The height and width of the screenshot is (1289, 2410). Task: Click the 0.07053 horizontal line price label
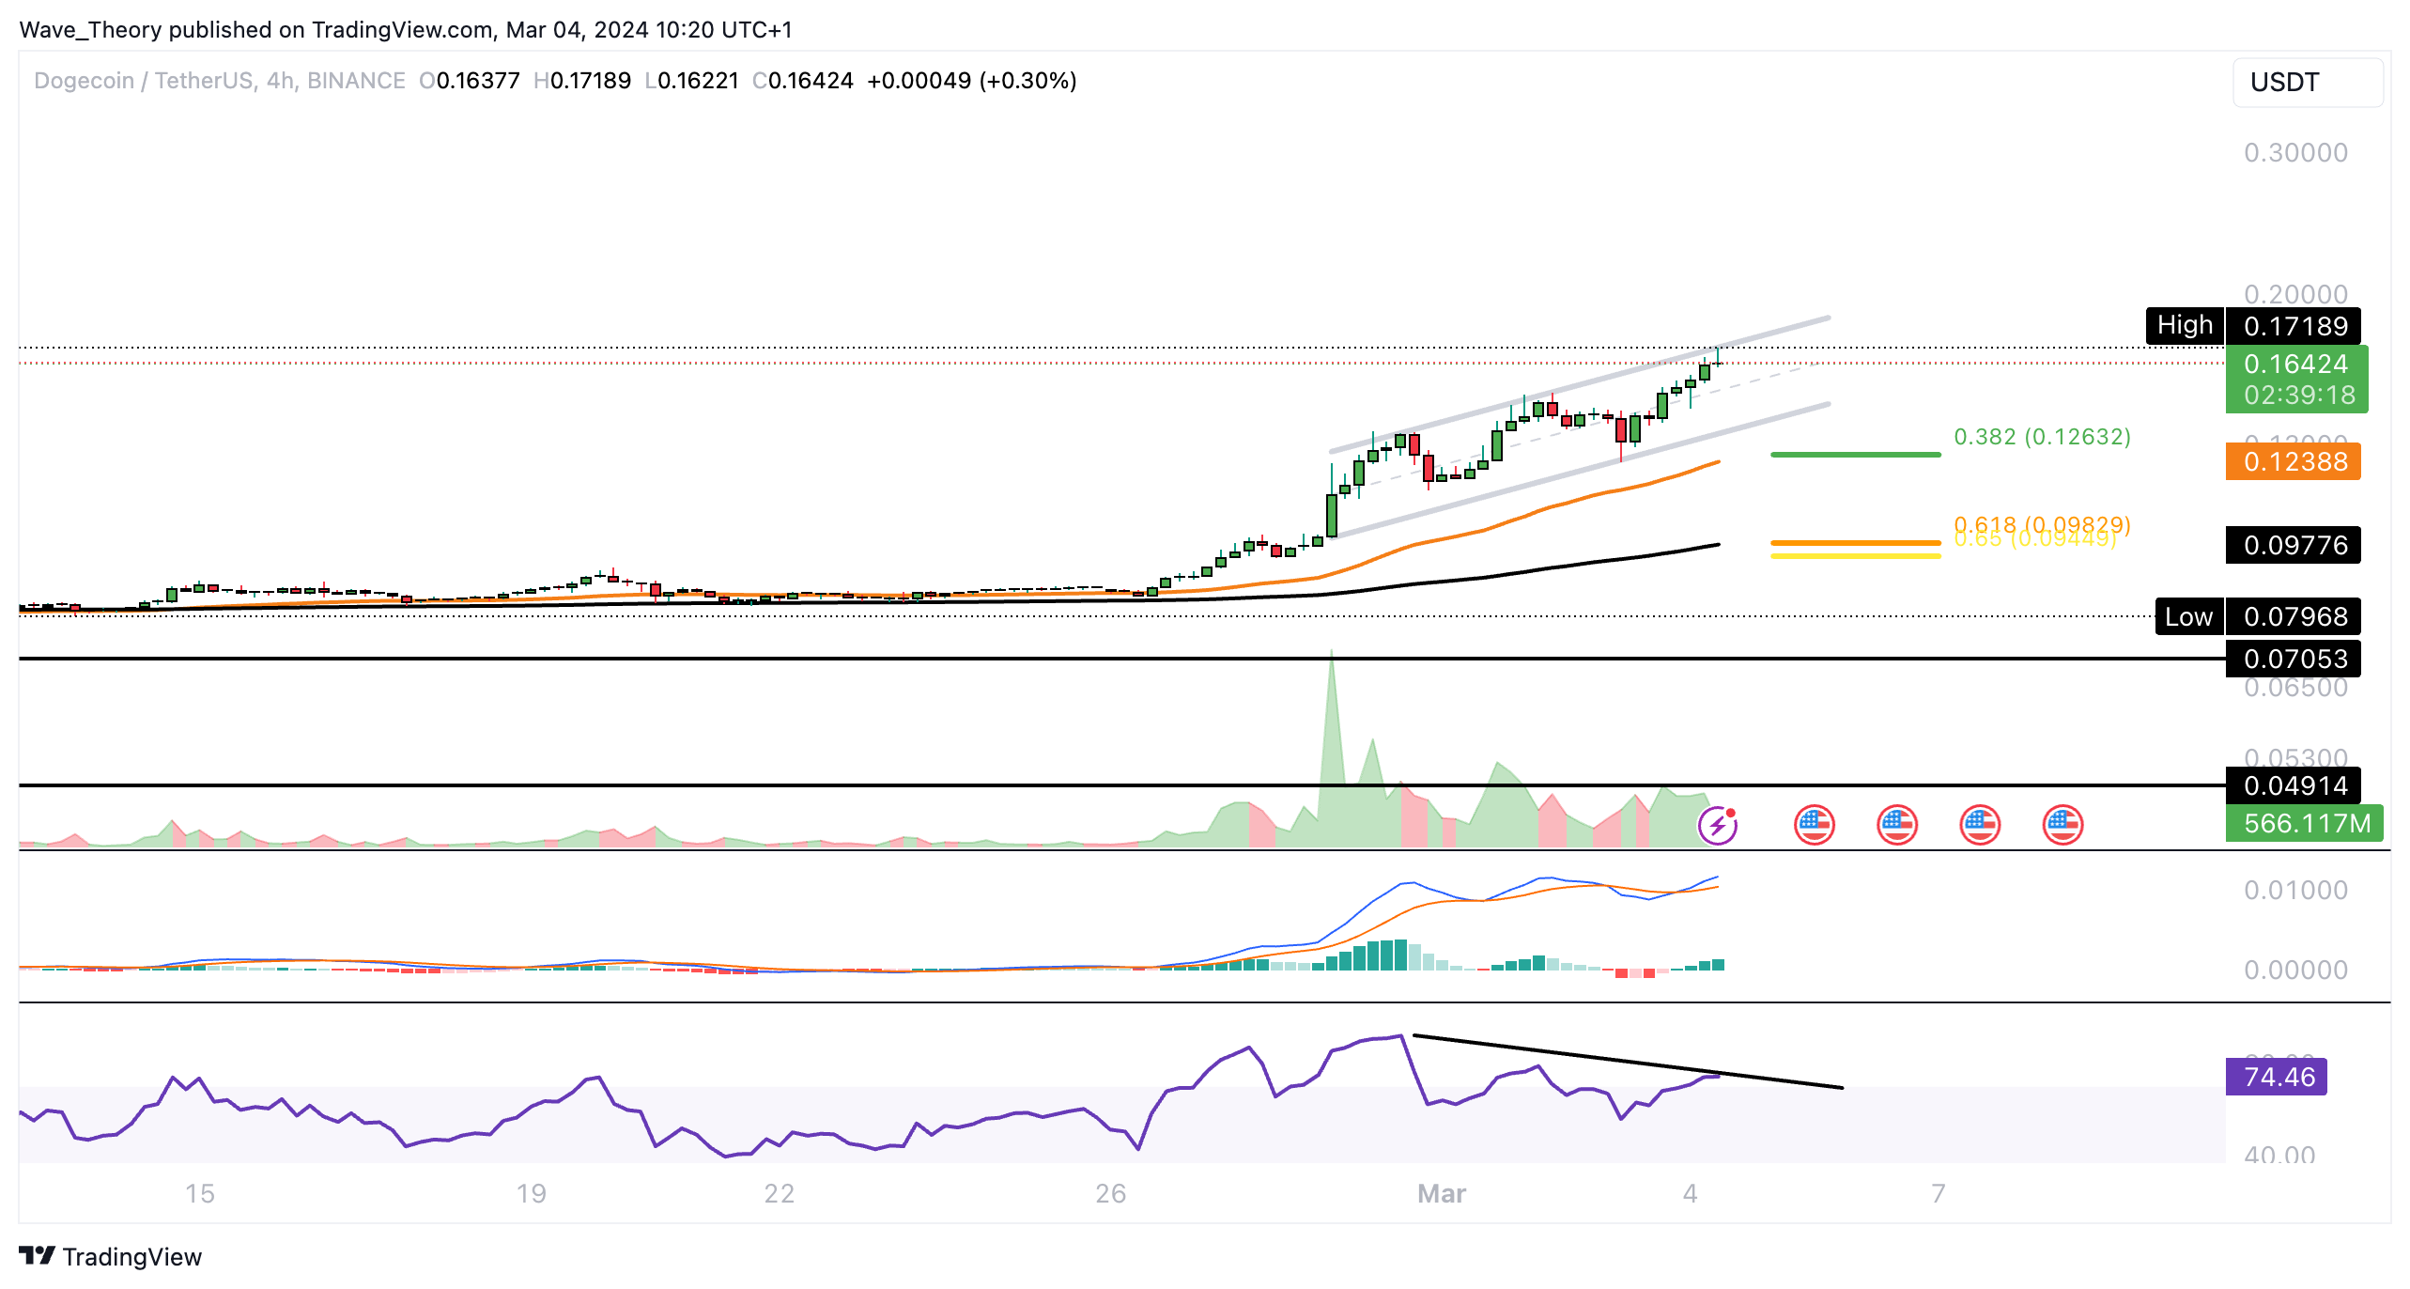point(2293,659)
